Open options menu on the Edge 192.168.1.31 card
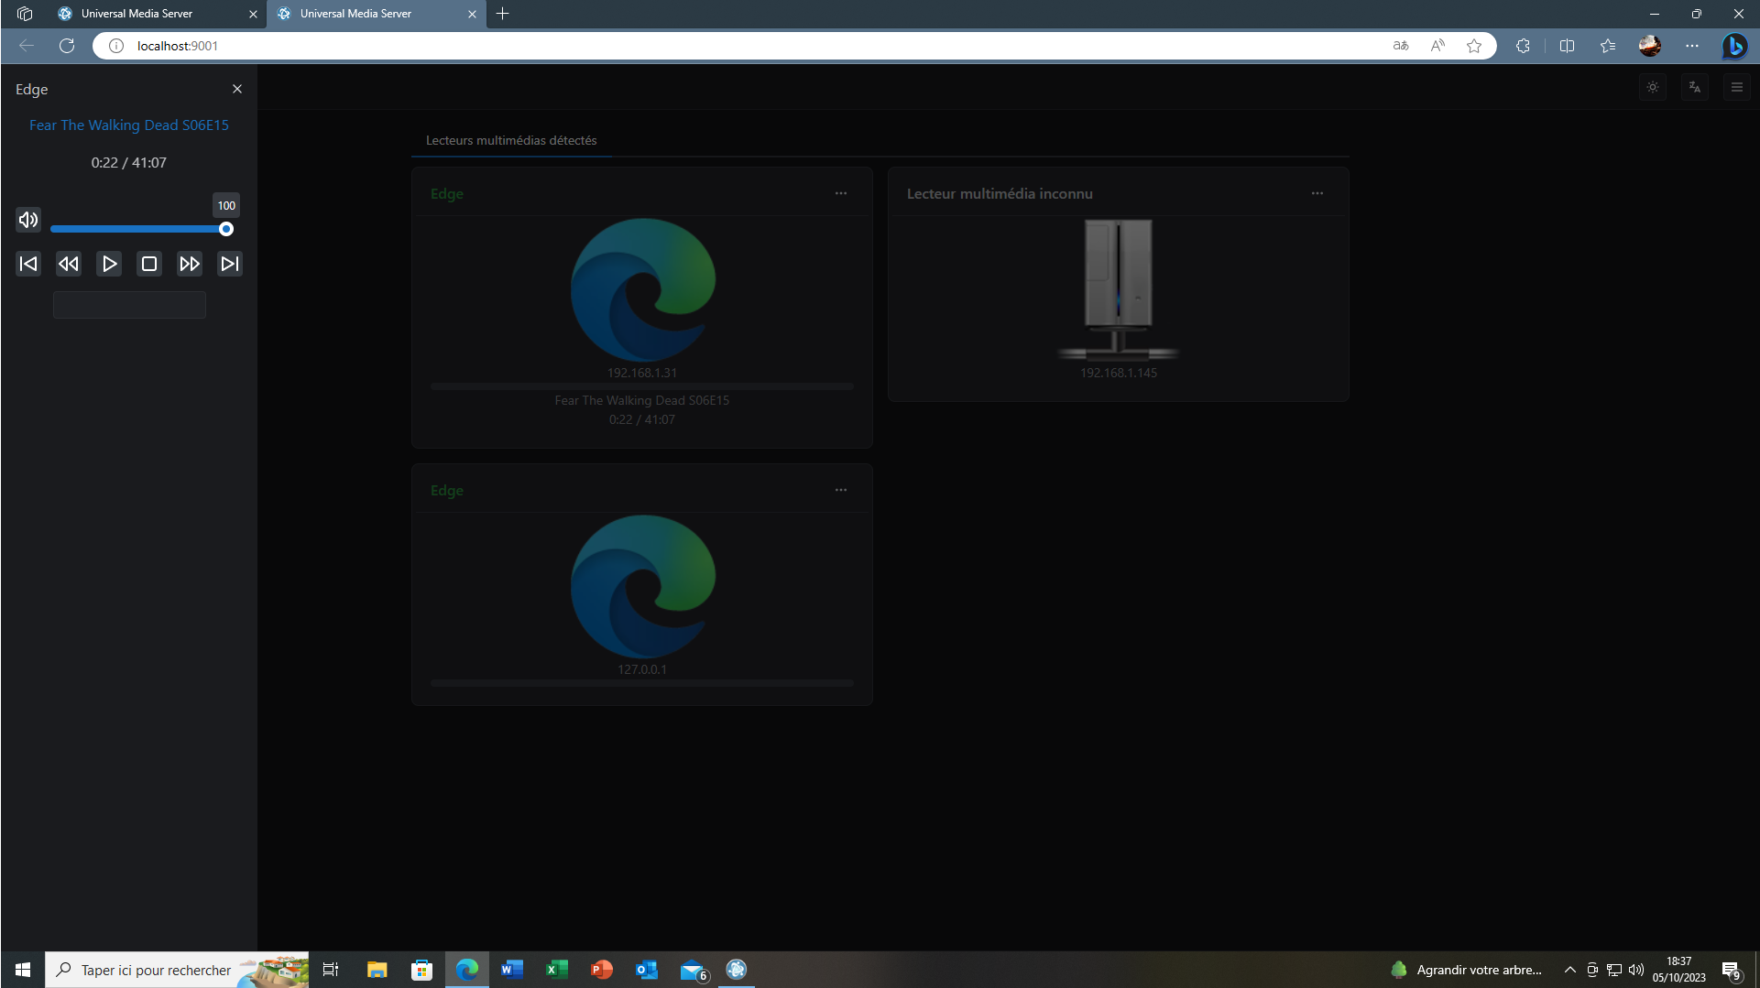This screenshot has height=988, width=1760. [841, 193]
